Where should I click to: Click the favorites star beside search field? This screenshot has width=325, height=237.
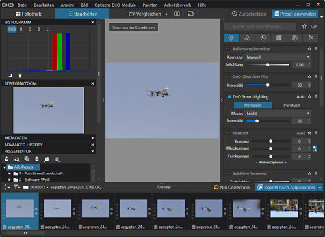pyautogui.click(x=304, y=26)
